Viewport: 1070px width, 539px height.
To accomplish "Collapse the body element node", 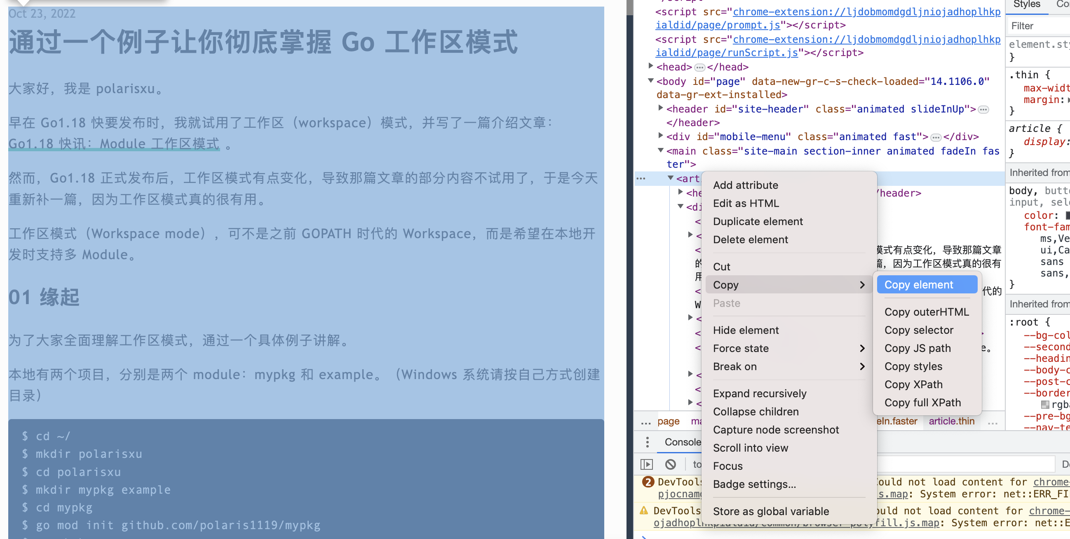I will [x=651, y=80].
